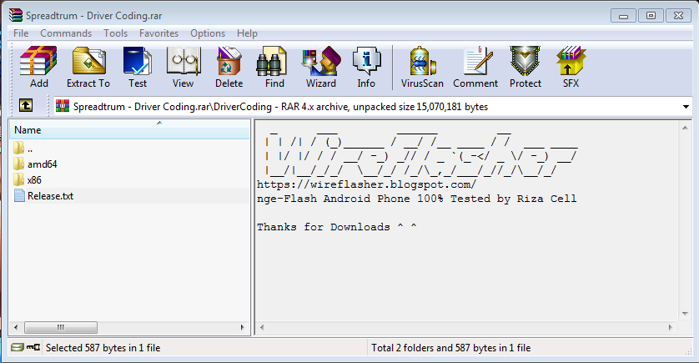Open the Favorites menu
Screen dimensions: 699x363
pyautogui.click(x=158, y=33)
